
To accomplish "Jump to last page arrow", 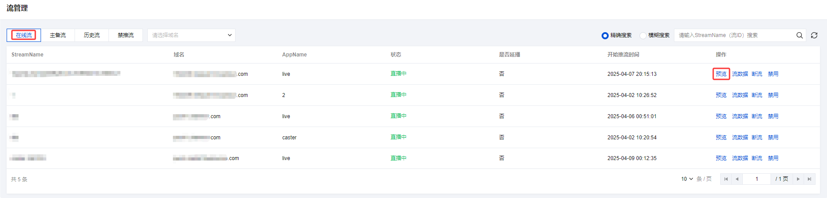I will tap(809, 179).
